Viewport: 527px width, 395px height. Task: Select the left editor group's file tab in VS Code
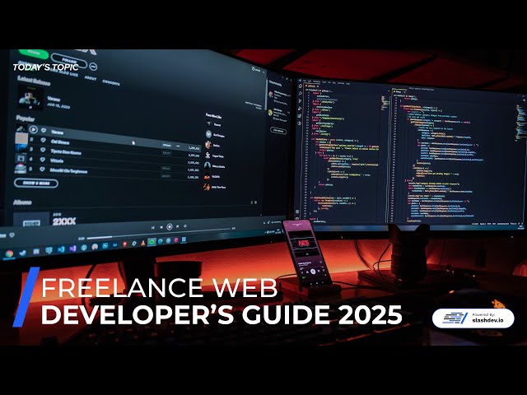pyautogui.click(x=314, y=86)
